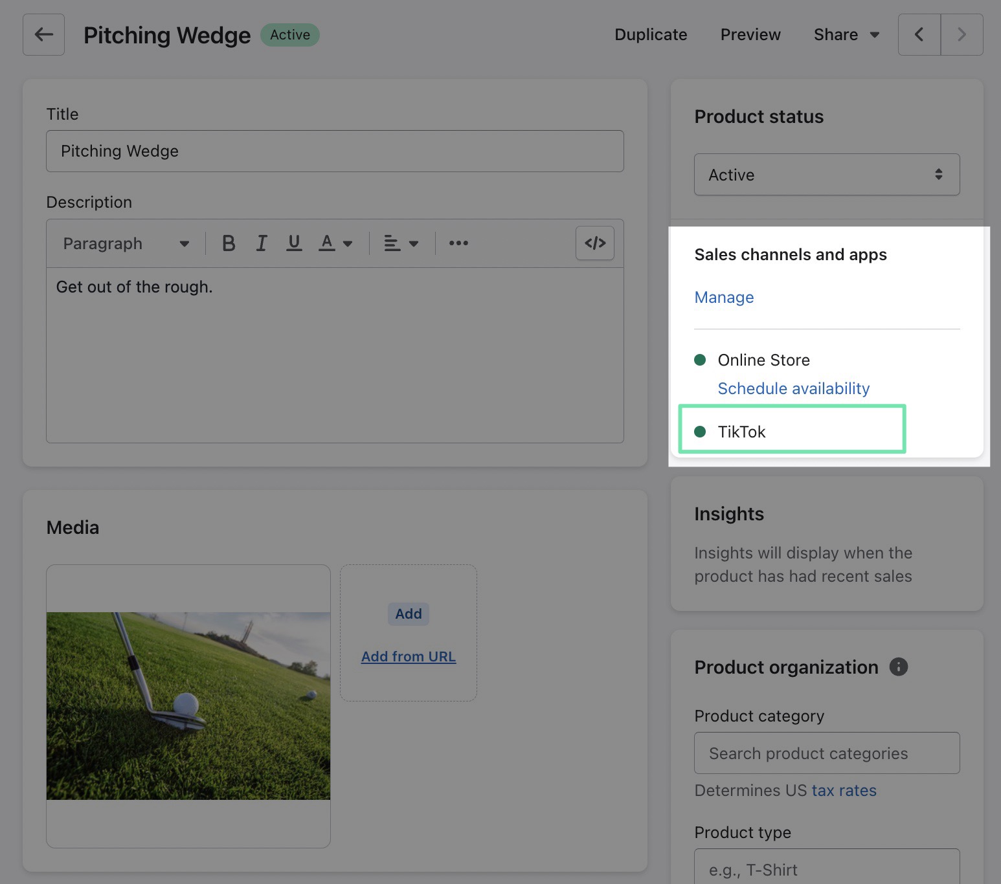Click Add from URL link

coord(408,656)
